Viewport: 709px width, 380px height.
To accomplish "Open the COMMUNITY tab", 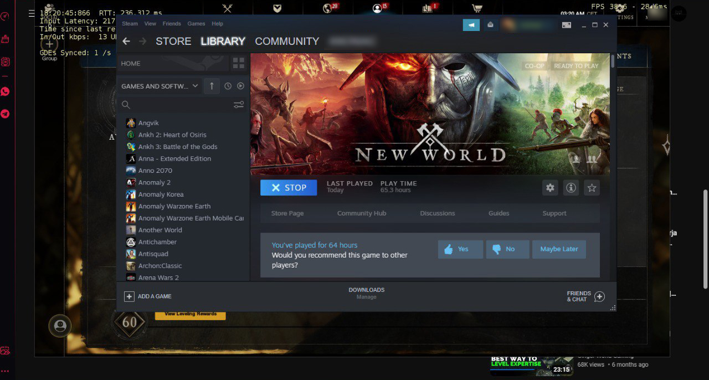I will click(x=287, y=41).
